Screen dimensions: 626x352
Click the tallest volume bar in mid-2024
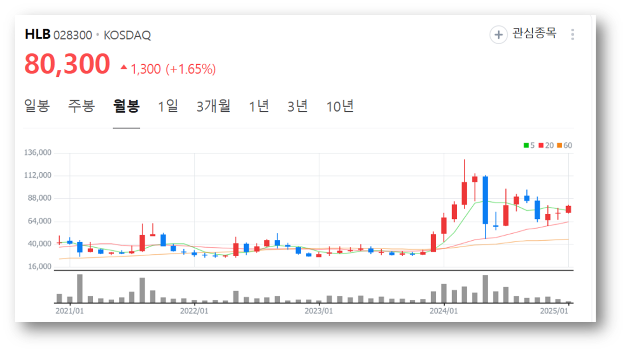click(x=485, y=289)
